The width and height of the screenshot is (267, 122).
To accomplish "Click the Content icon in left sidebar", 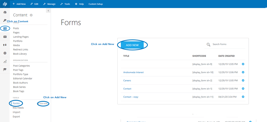I will pyautogui.click(x=5, y=29).
